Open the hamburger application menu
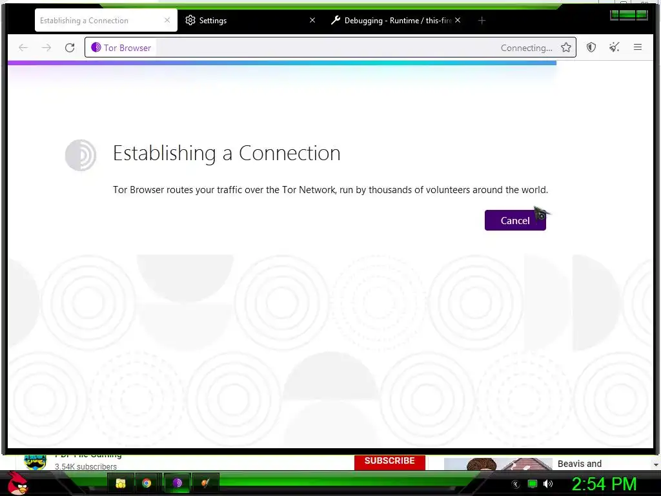The width and height of the screenshot is (661, 496). pyautogui.click(x=637, y=47)
